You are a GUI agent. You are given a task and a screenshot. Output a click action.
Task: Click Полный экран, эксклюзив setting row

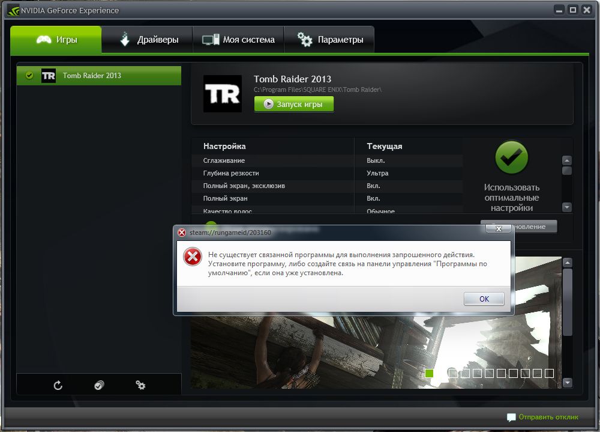327,186
